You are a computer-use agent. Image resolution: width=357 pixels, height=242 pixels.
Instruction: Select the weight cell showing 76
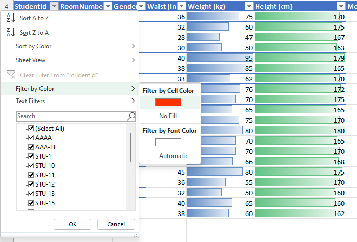(x=227, y=89)
